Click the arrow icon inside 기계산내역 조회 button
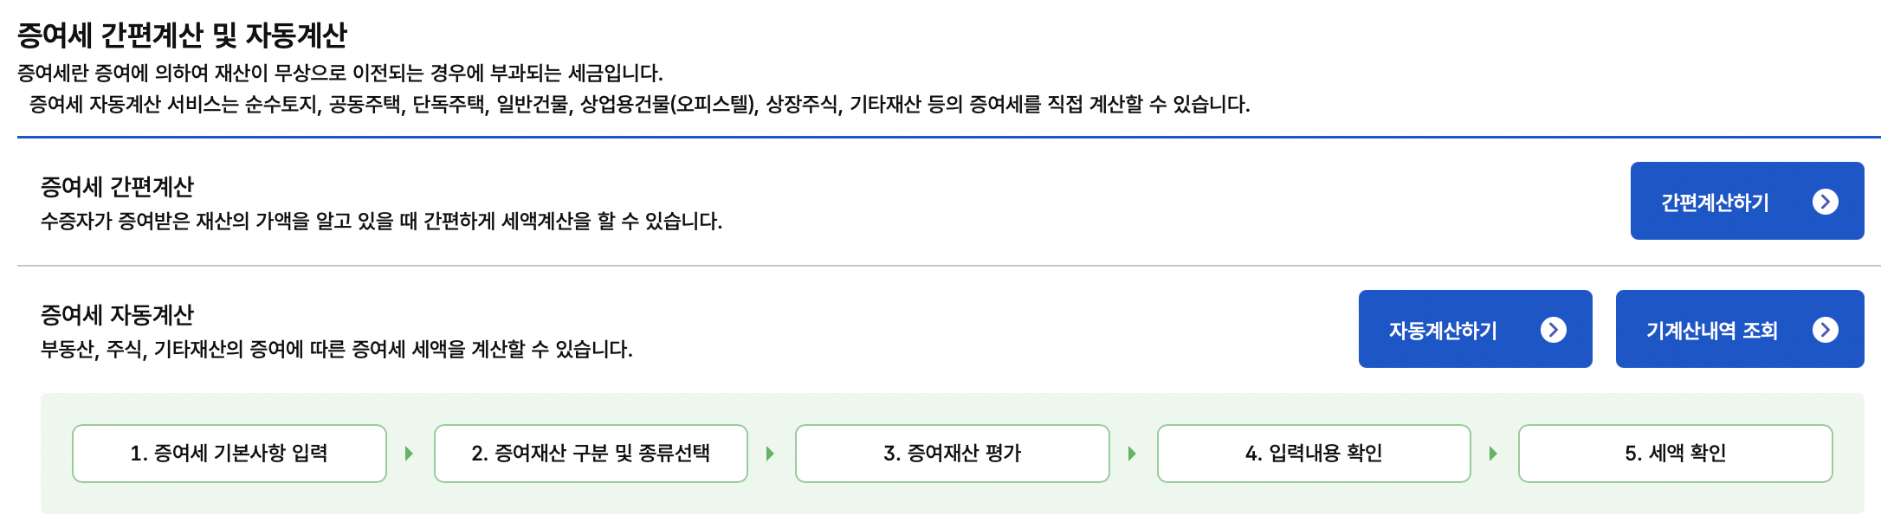The image size is (1881, 528). 1826,329
